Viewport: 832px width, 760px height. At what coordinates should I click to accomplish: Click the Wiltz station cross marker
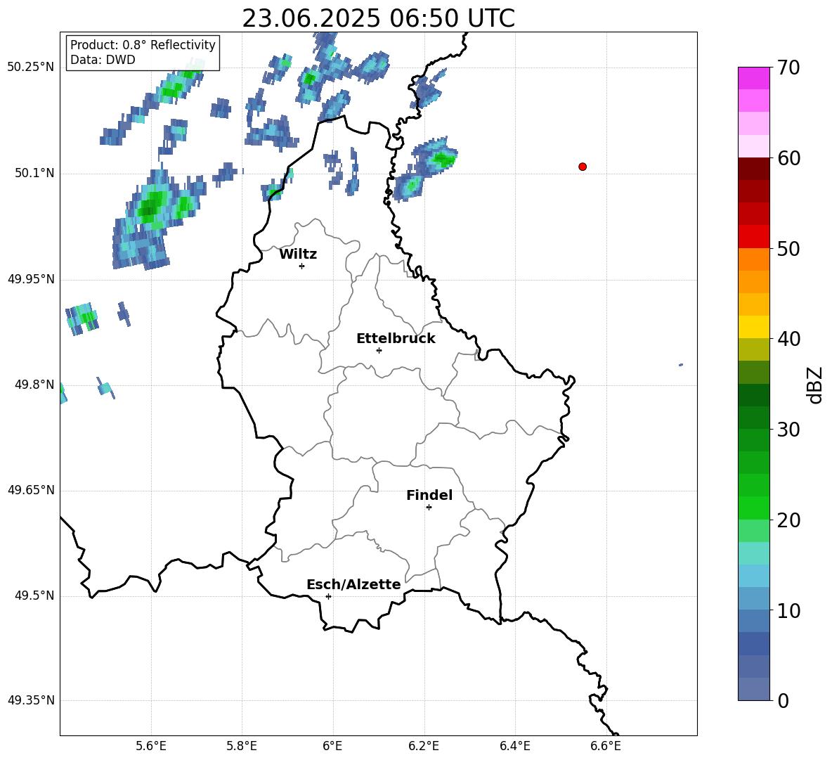tap(301, 266)
